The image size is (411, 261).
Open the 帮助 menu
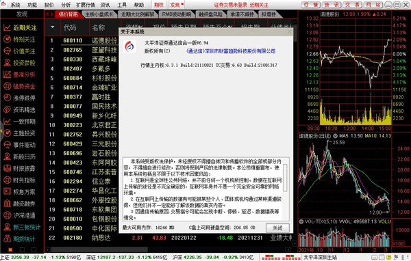coord(138,5)
